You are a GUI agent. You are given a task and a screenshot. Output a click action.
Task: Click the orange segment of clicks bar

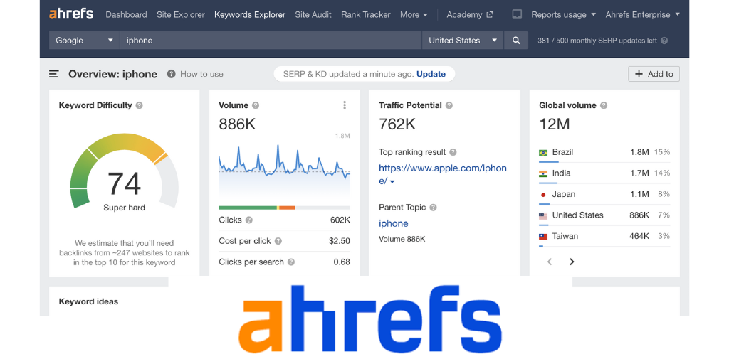click(287, 208)
